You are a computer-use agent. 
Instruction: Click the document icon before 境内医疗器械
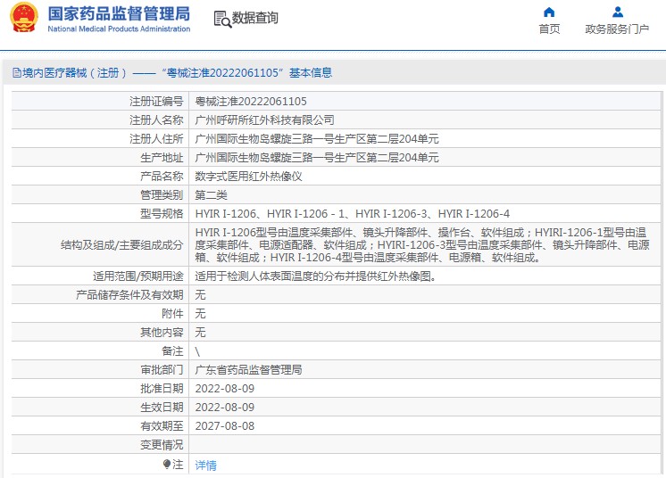(x=15, y=73)
